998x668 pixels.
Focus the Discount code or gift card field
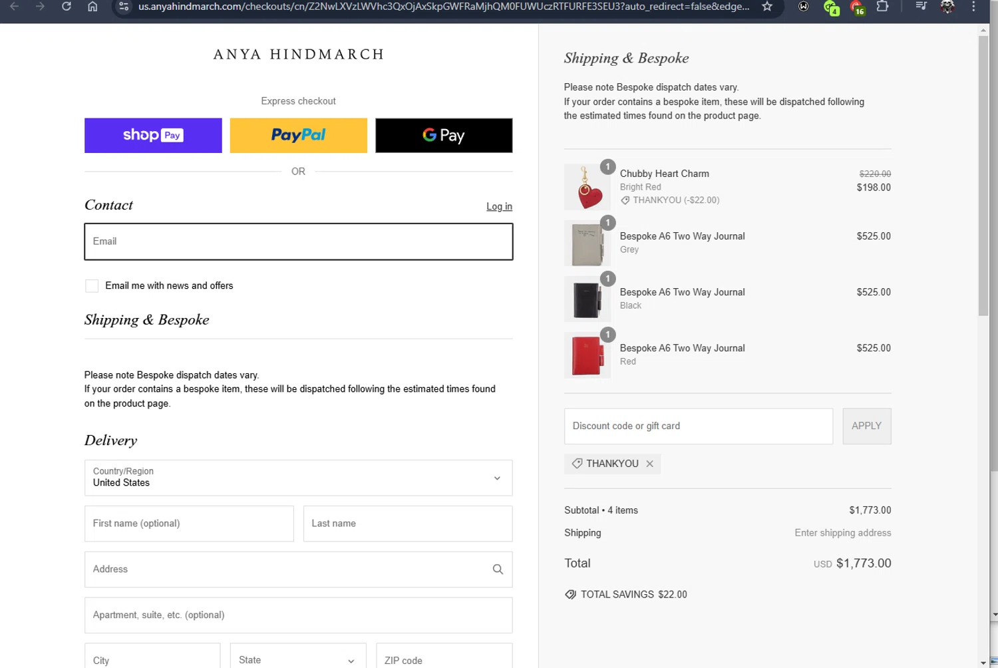[x=699, y=426]
